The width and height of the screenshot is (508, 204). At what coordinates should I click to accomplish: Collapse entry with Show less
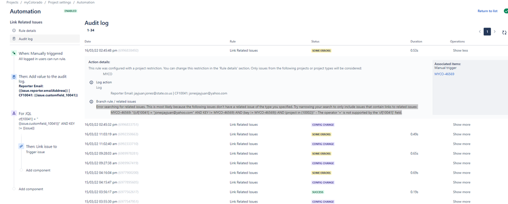[460, 50]
